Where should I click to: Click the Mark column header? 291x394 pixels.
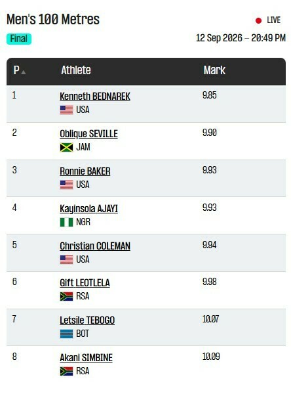[214, 70]
